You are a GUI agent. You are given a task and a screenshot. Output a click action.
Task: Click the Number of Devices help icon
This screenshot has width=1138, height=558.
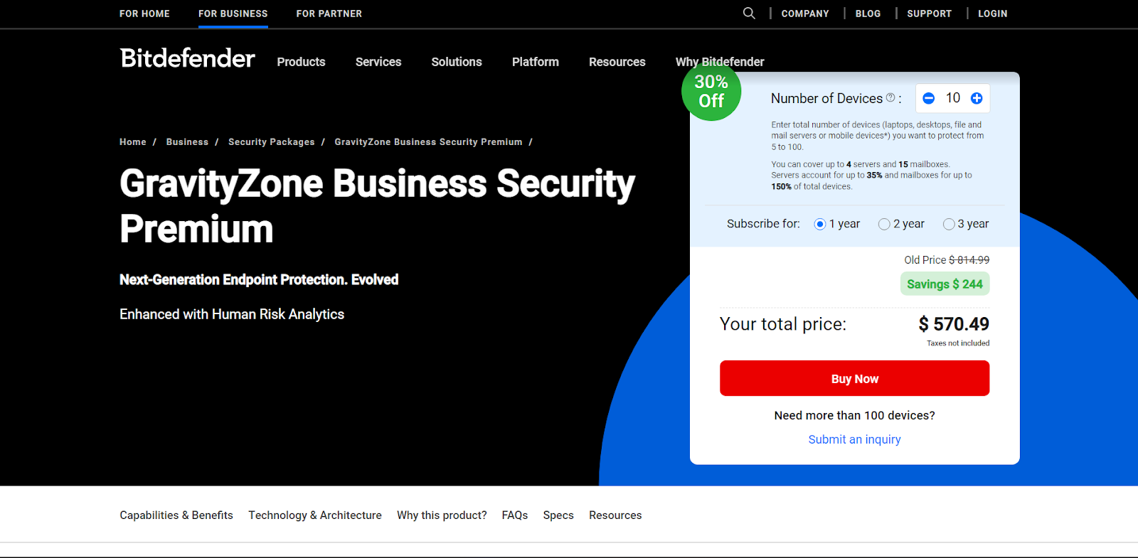click(x=890, y=97)
